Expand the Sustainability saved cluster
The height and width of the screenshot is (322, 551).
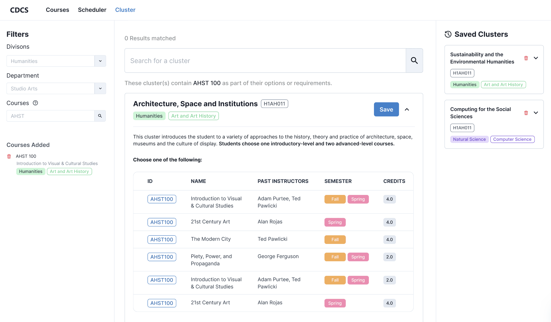[x=536, y=58]
